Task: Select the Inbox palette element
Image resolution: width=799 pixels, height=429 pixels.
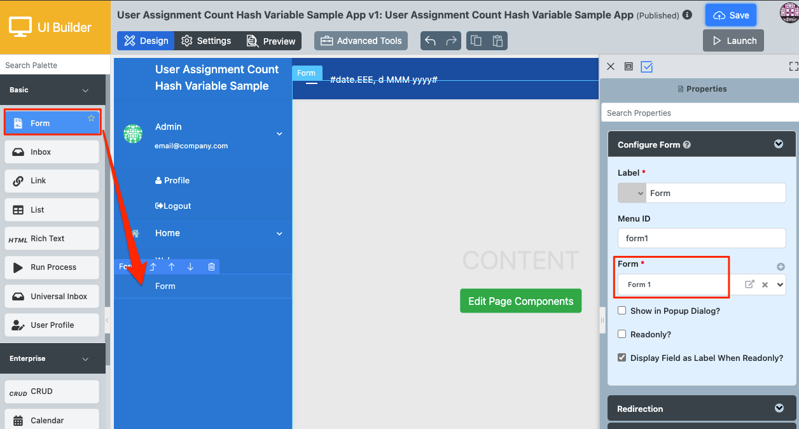Action: [52, 151]
